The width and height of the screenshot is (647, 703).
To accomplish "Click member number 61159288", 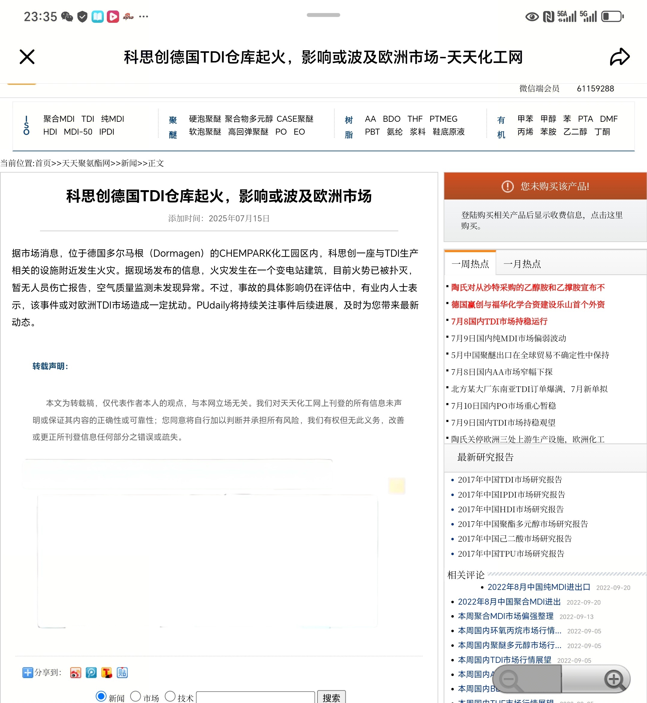I will point(595,88).
